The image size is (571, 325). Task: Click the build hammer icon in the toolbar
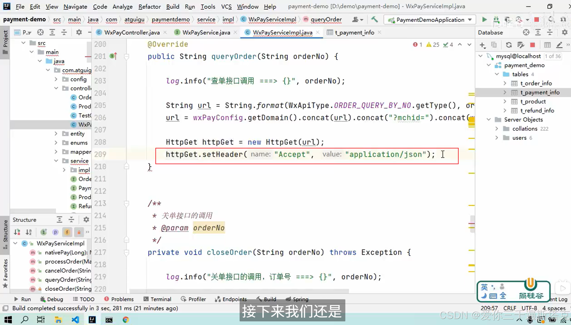[374, 20]
